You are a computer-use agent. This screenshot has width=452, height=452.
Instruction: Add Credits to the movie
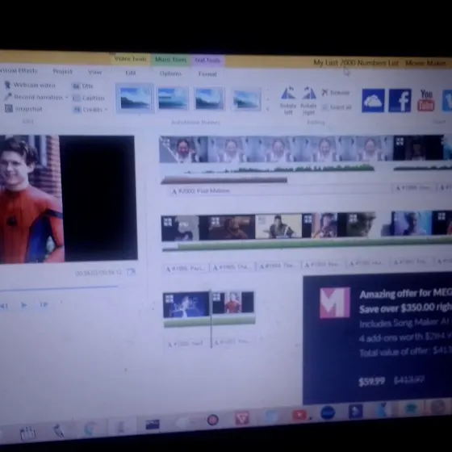pos(88,110)
